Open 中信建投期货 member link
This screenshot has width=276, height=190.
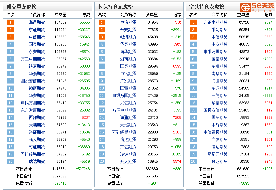(215, 132)
